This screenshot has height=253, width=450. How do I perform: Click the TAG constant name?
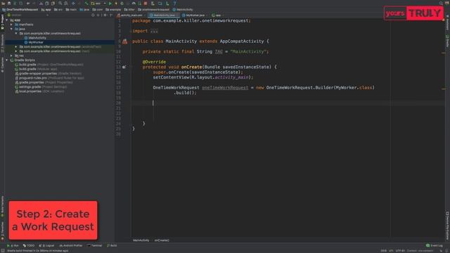pos(219,51)
